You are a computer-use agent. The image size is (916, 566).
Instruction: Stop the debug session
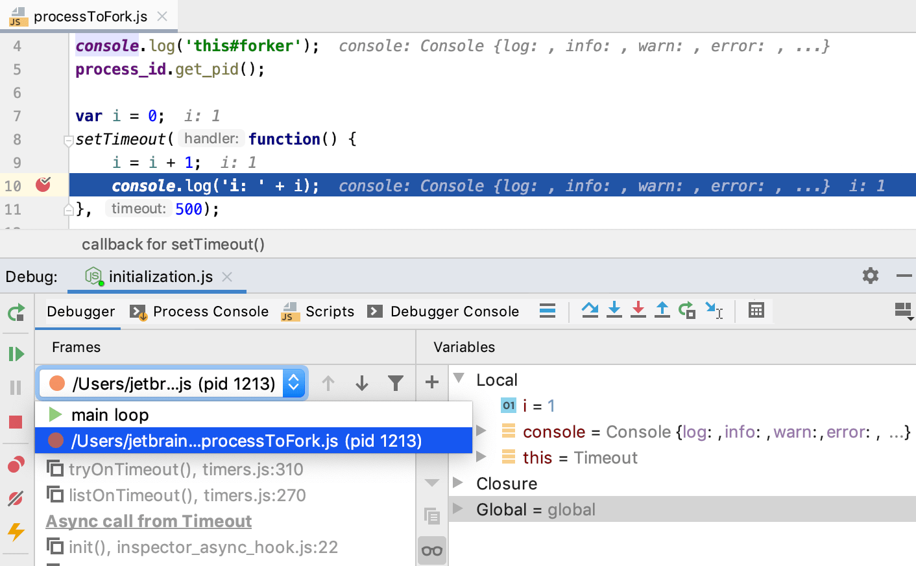point(16,422)
